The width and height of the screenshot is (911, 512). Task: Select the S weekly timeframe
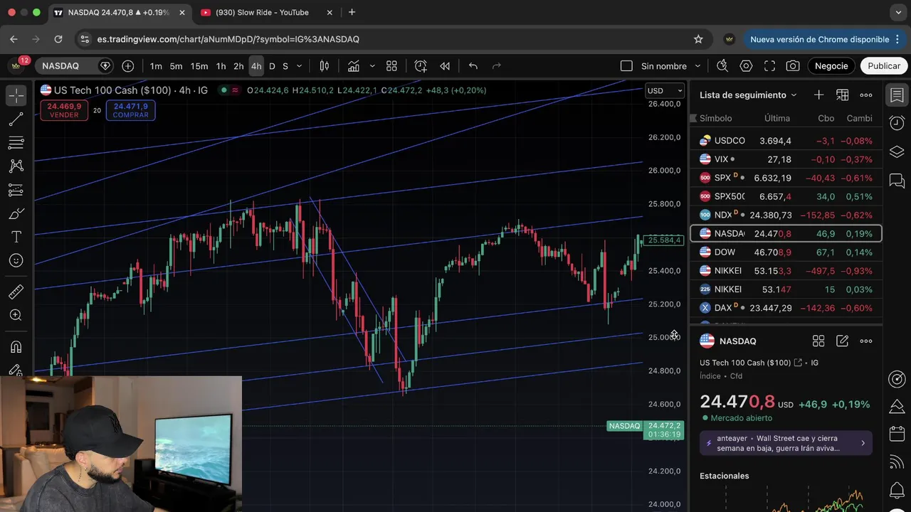(x=285, y=66)
